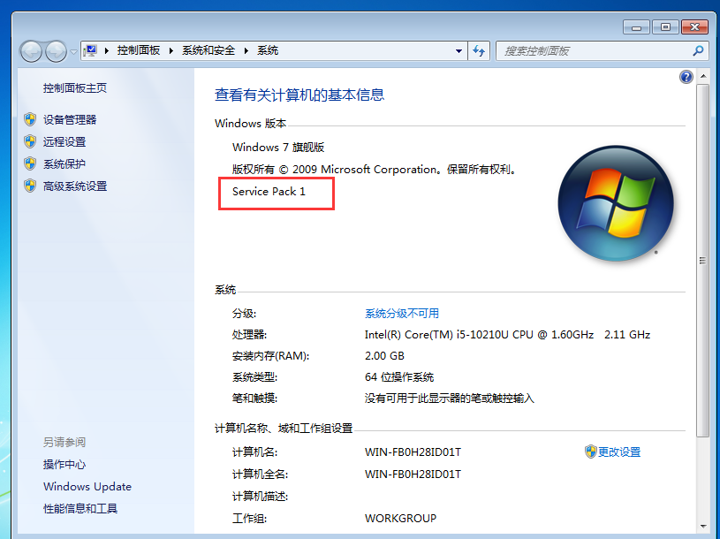Open 系统保护
This screenshot has height=539, width=720.
pos(64,163)
